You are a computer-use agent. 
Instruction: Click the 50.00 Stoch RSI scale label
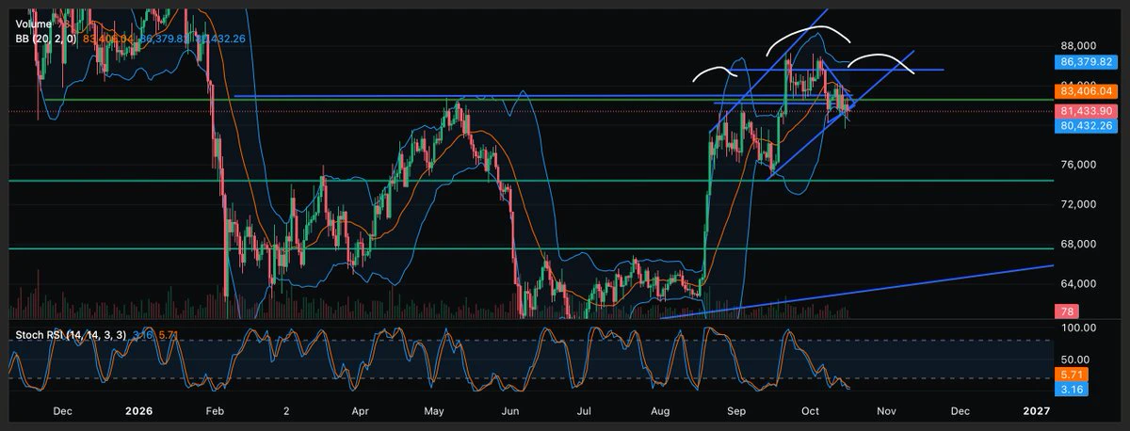pos(1073,359)
